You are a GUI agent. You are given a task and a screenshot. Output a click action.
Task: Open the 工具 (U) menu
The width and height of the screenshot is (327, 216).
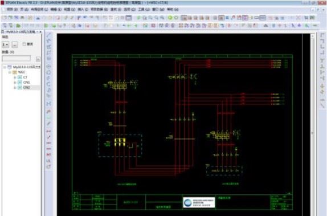144,9
